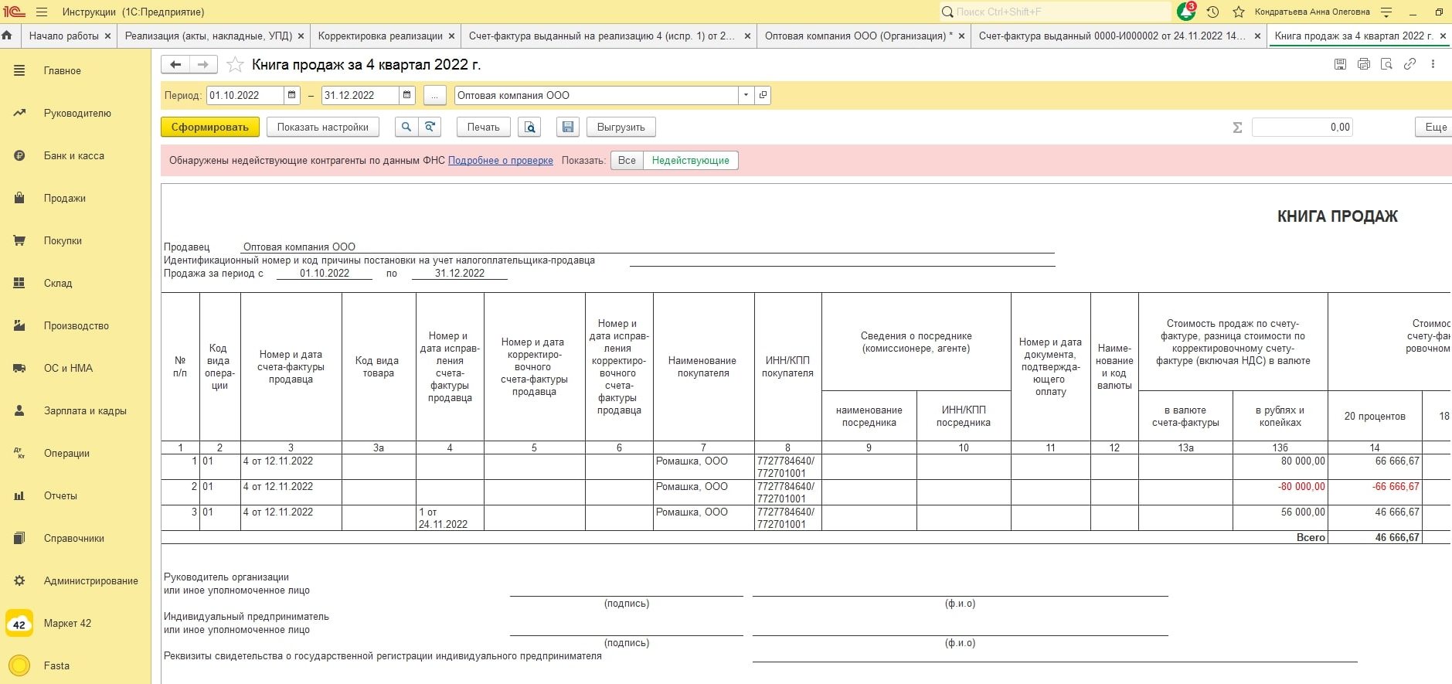
Task: Go back with the left arrow button
Action: pyautogui.click(x=175, y=64)
